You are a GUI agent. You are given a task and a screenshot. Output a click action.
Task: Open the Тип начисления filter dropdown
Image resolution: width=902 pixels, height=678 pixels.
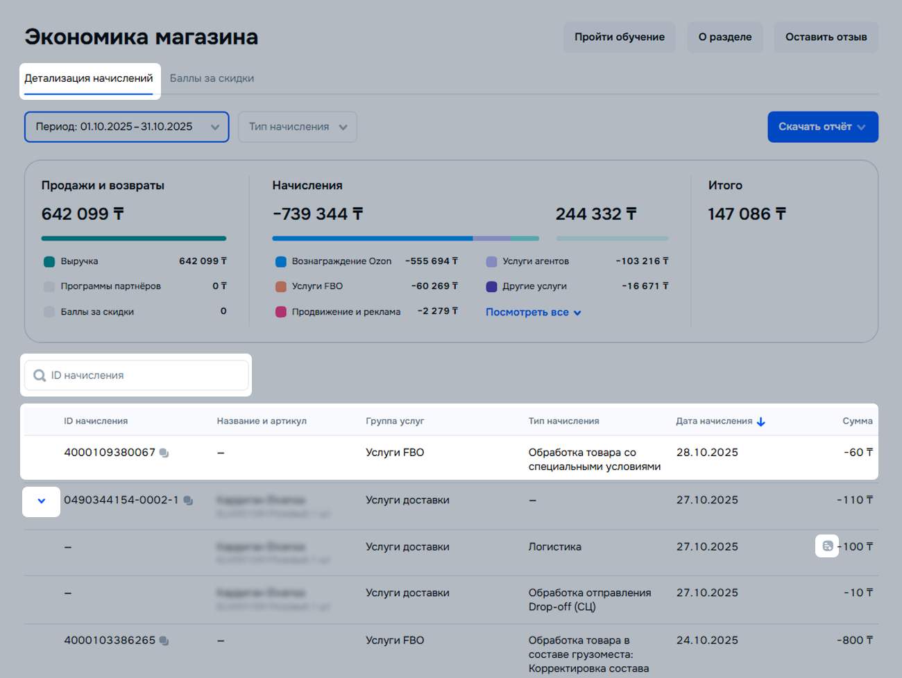coord(297,127)
